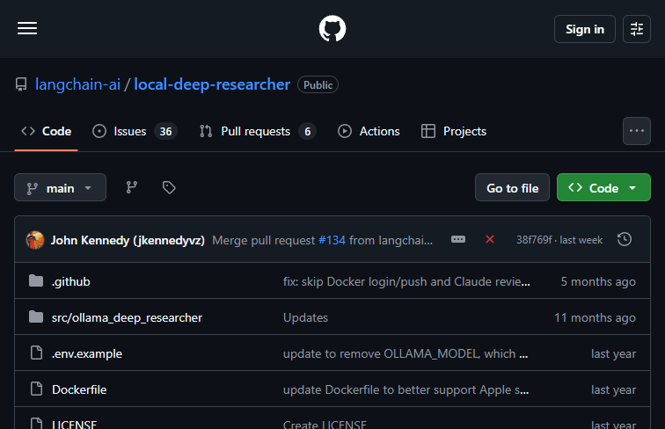Expand commit message details ellipsis button
The width and height of the screenshot is (665, 429).
458,239
